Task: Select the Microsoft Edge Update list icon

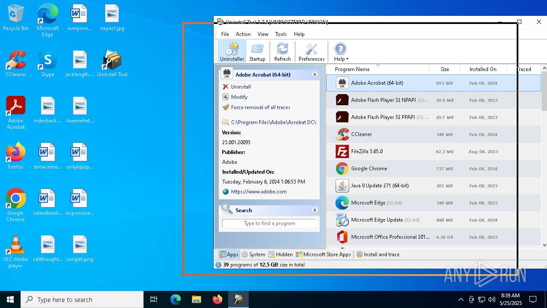Action: pyautogui.click(x=342, y=220)
